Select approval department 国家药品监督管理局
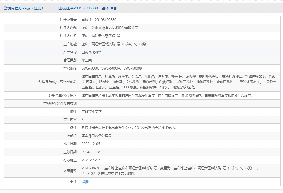283x193 pixels. (96, 136)
